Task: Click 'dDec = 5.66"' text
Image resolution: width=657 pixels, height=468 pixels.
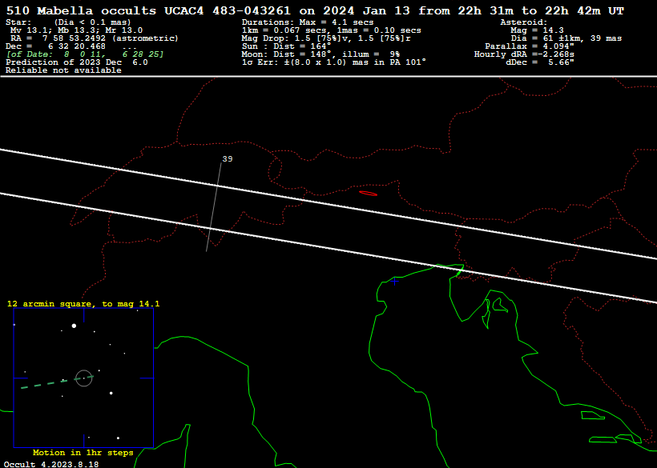Action: click(540, 62)
